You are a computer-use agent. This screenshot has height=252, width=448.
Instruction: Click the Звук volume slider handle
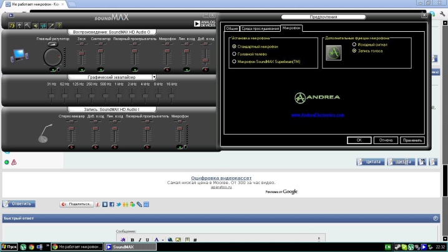[82, 53]
